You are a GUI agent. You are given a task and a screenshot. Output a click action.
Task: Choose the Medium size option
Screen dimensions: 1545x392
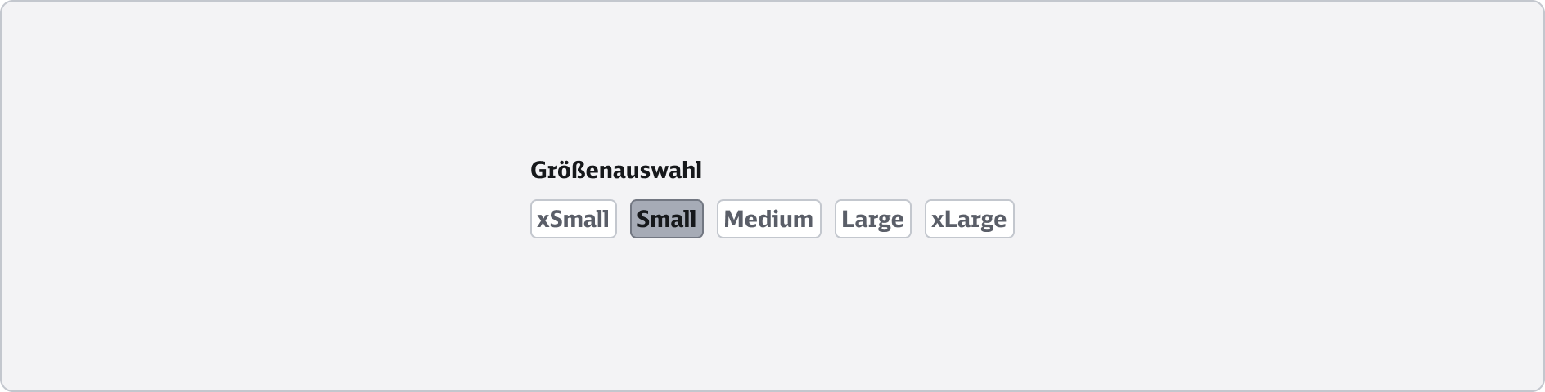point(768,219)
